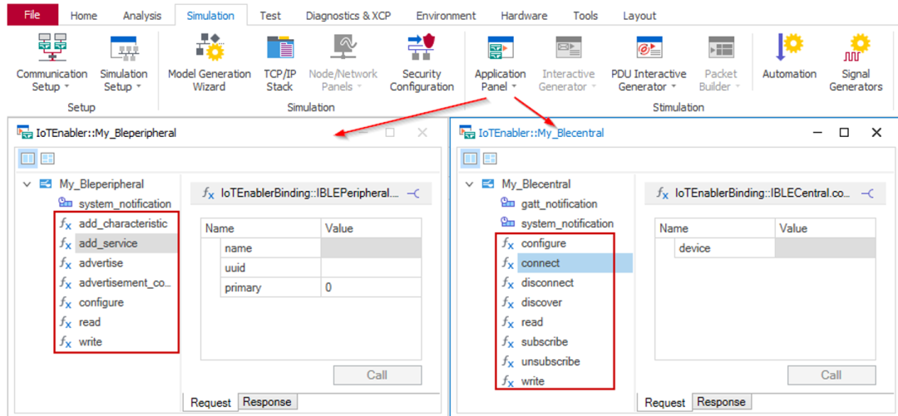Open the Tools ribbon tab
The width and height of the screenshot is (898, 416).
click(585, 16)
